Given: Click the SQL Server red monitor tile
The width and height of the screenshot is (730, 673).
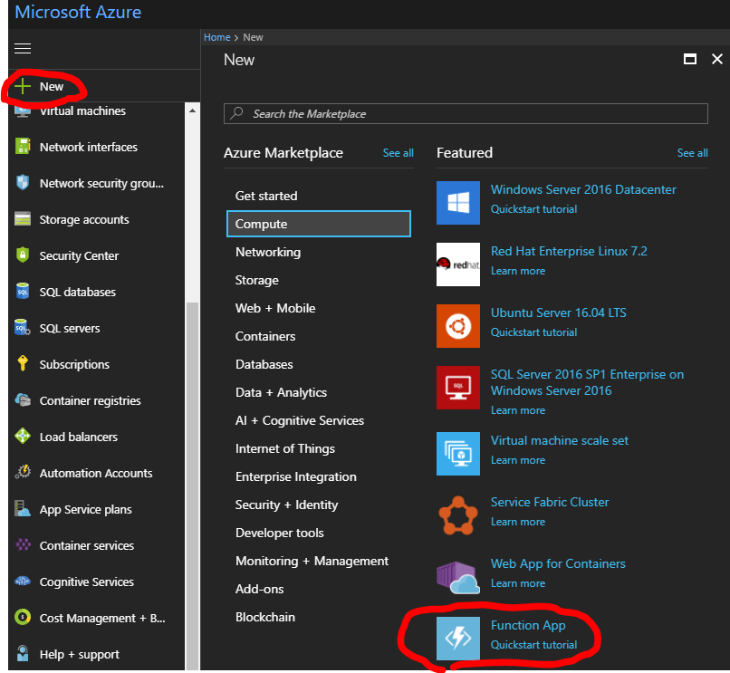Looking at the screenshot, I should (x=458, y=388).
